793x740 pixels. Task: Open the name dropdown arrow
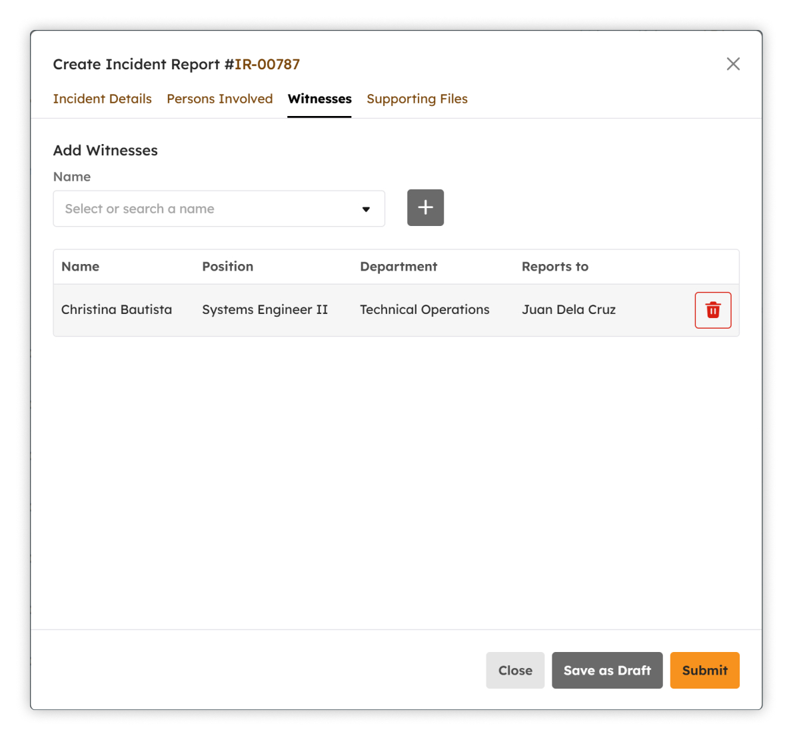coord(366,209)
